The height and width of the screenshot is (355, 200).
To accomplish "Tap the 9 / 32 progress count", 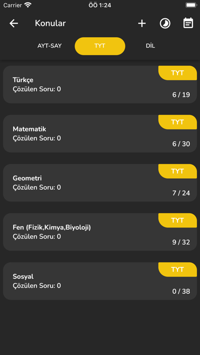I will coord(181,242).
